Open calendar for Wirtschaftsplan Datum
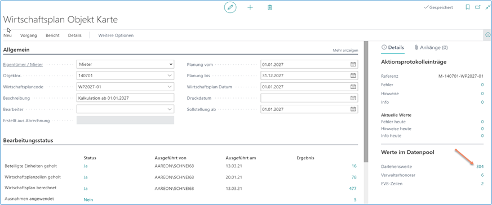This screenshot has height=205, width=492. point(353,87)
